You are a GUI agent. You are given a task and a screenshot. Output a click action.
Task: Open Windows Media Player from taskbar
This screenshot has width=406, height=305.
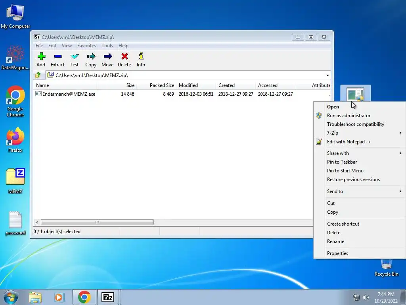point(59,297)
